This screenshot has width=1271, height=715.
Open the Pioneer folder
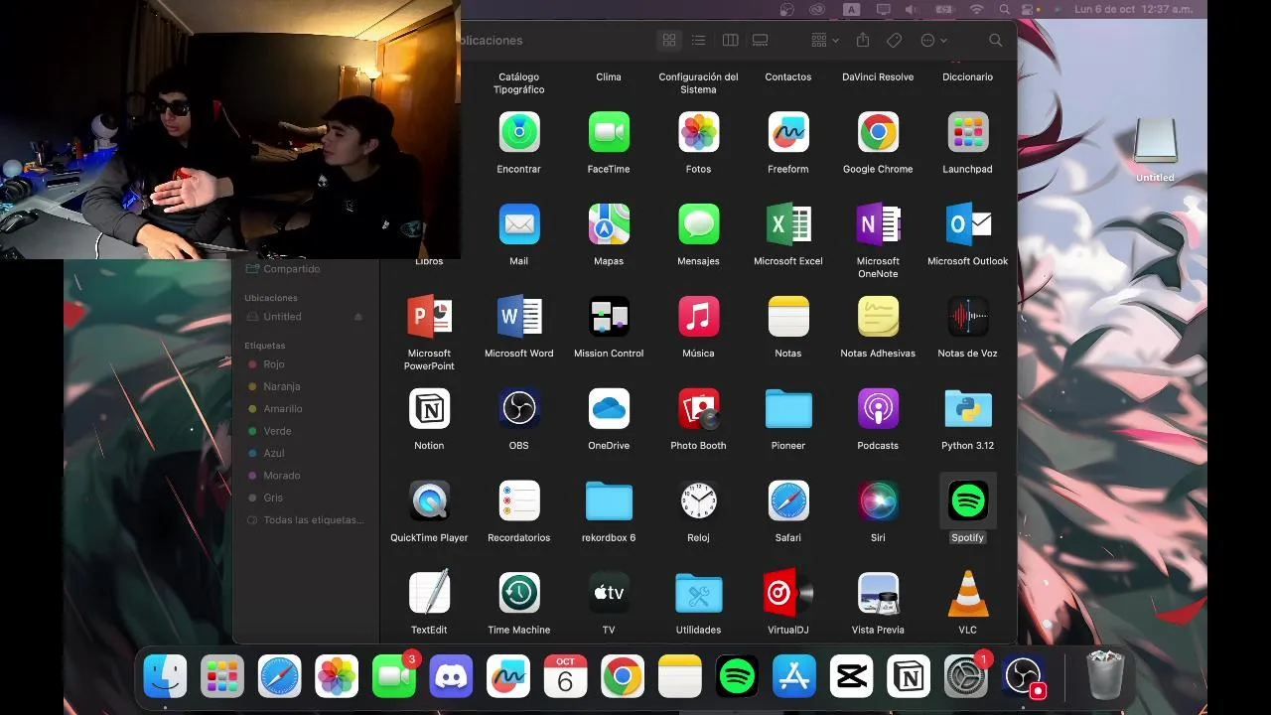point(788,409)
